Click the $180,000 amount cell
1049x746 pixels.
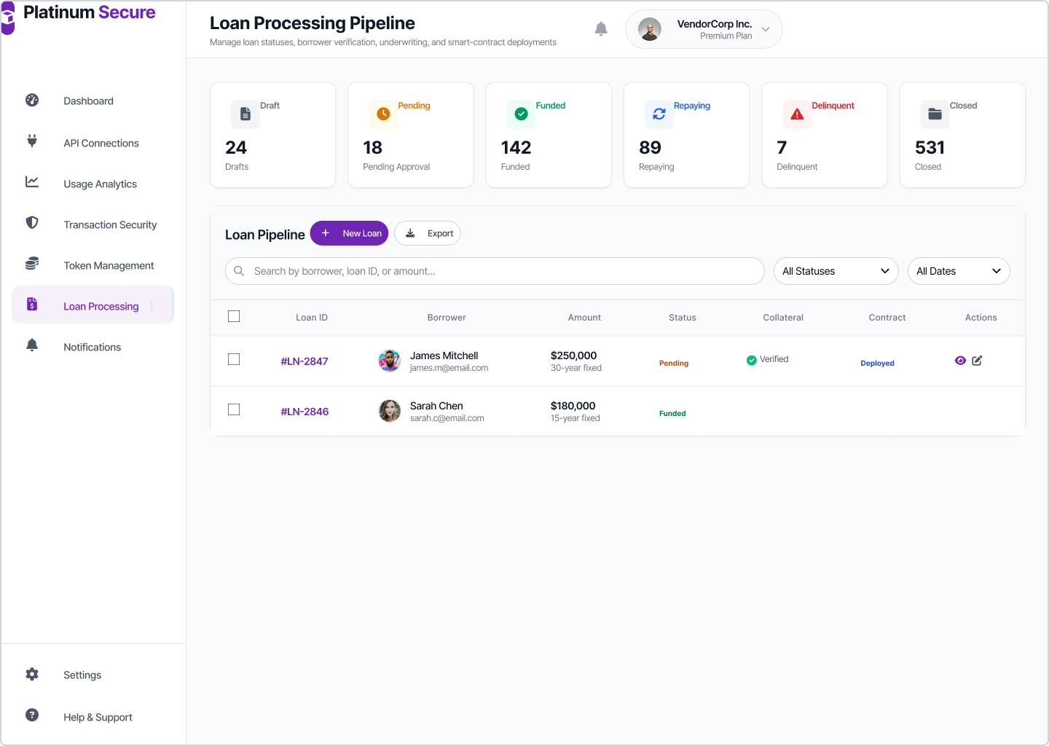point(573,406)
